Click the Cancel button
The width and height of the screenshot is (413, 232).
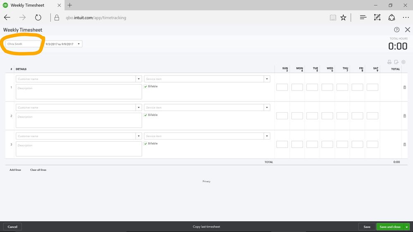pyautogui.click(x=12, y=227)
